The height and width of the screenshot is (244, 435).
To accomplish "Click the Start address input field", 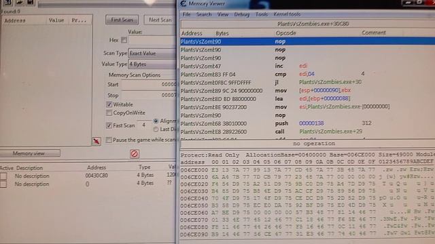I will point(149,84).
